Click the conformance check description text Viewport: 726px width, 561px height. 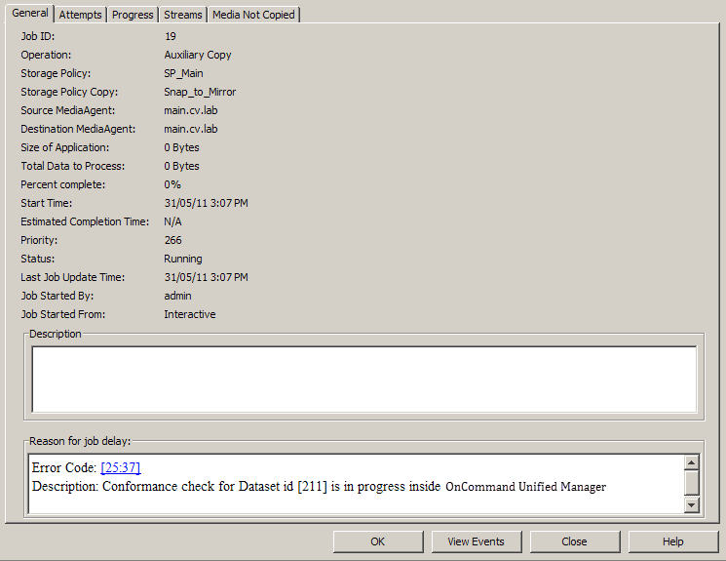(x=319, y=486)
